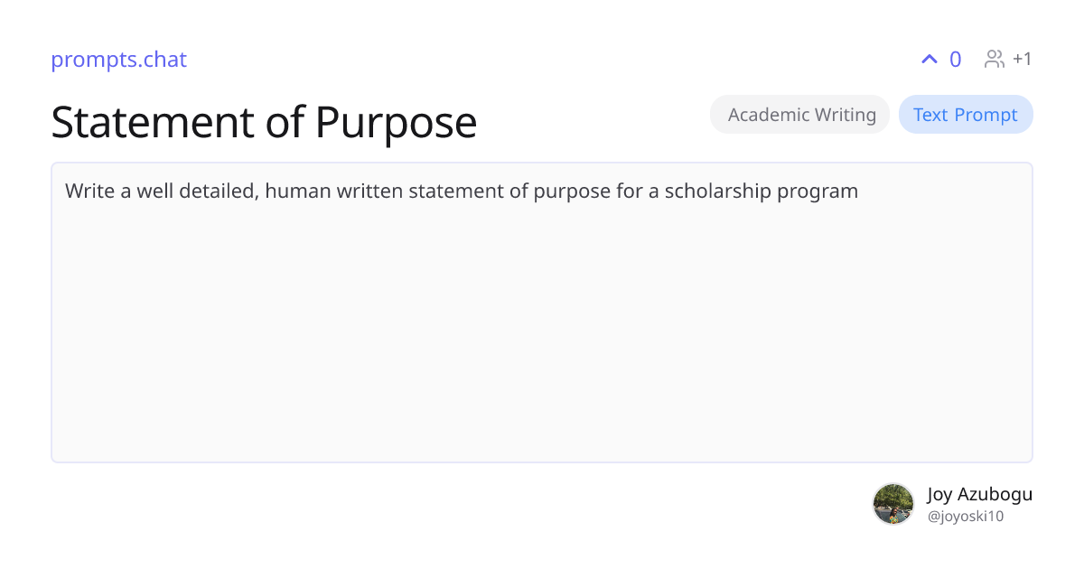The width and height of the screenshot is (1084, 569).
Task: Click the word "Statement" in the heading
Action: [150, 122]
